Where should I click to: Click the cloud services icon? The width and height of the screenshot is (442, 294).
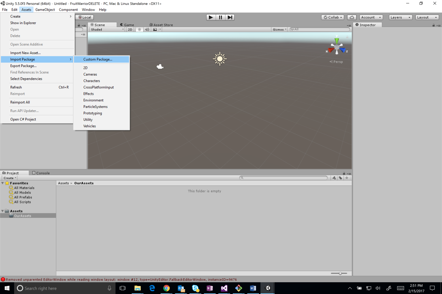[x=352, y=17]
